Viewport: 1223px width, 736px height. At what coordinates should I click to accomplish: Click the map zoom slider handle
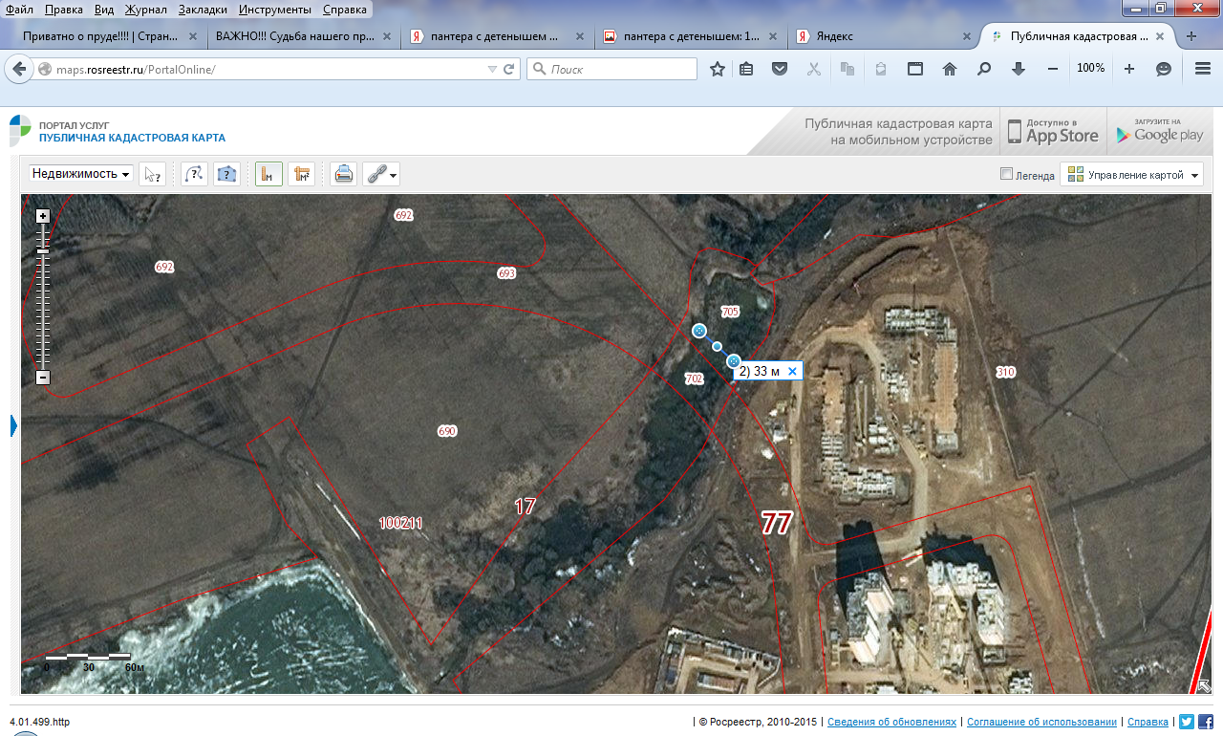click(x=43, y=251)
